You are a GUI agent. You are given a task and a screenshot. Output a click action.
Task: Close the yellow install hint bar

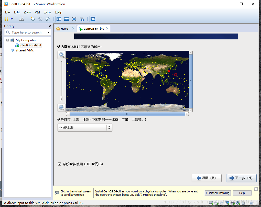[x=256, y=189]
